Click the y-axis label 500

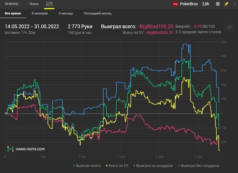coord(223,42)
